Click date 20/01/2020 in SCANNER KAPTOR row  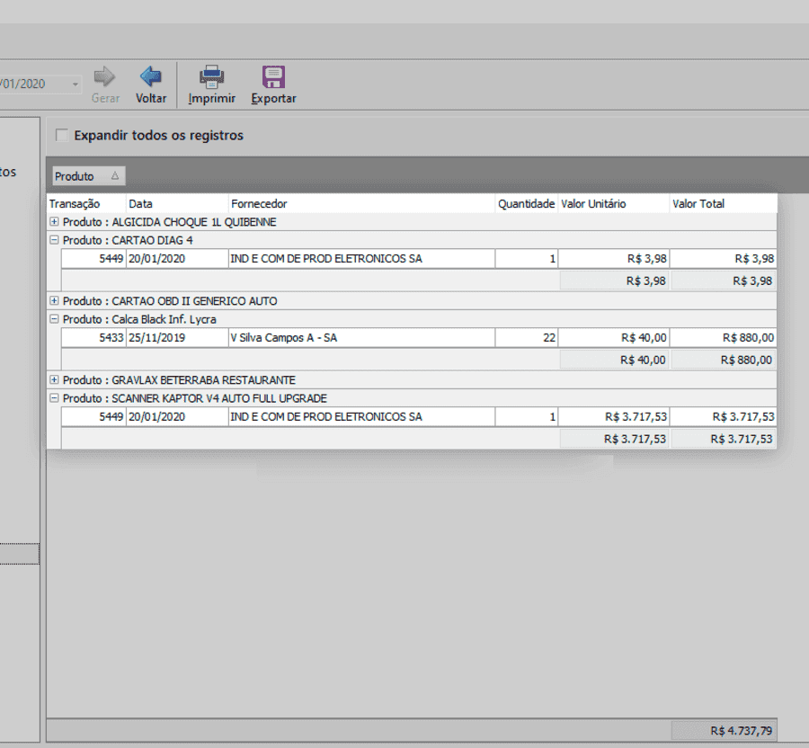point(177,417)
